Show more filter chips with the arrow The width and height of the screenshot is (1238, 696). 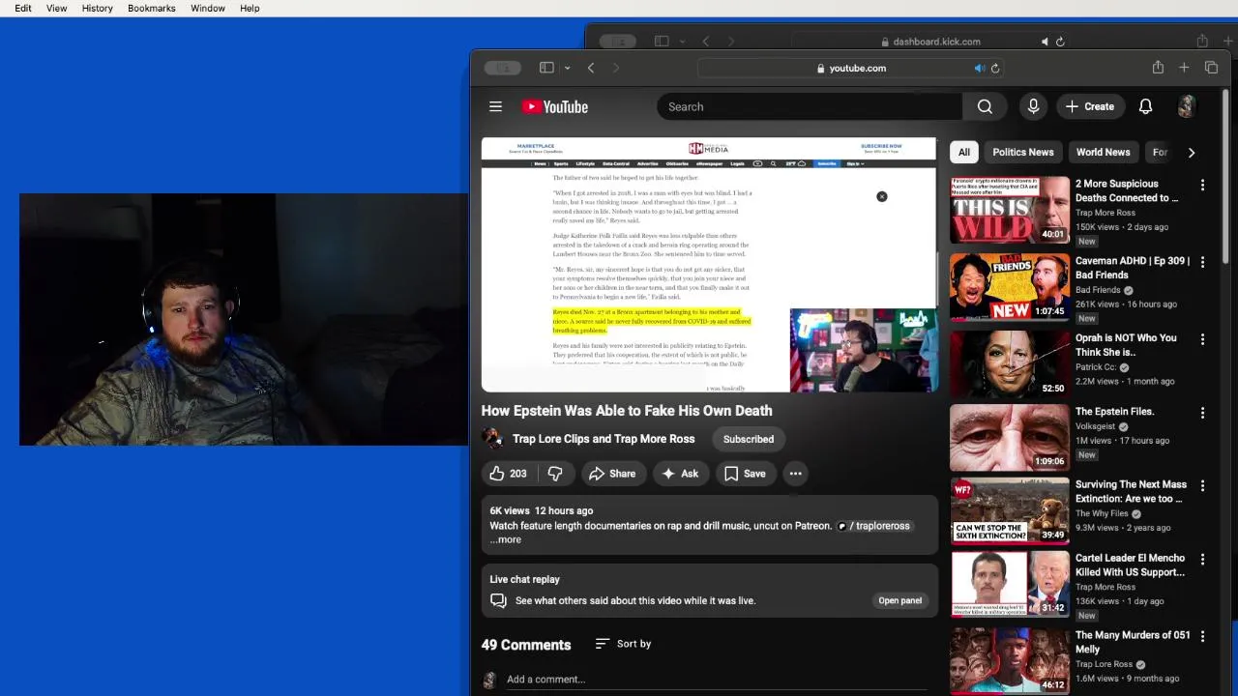point(1192,152)
